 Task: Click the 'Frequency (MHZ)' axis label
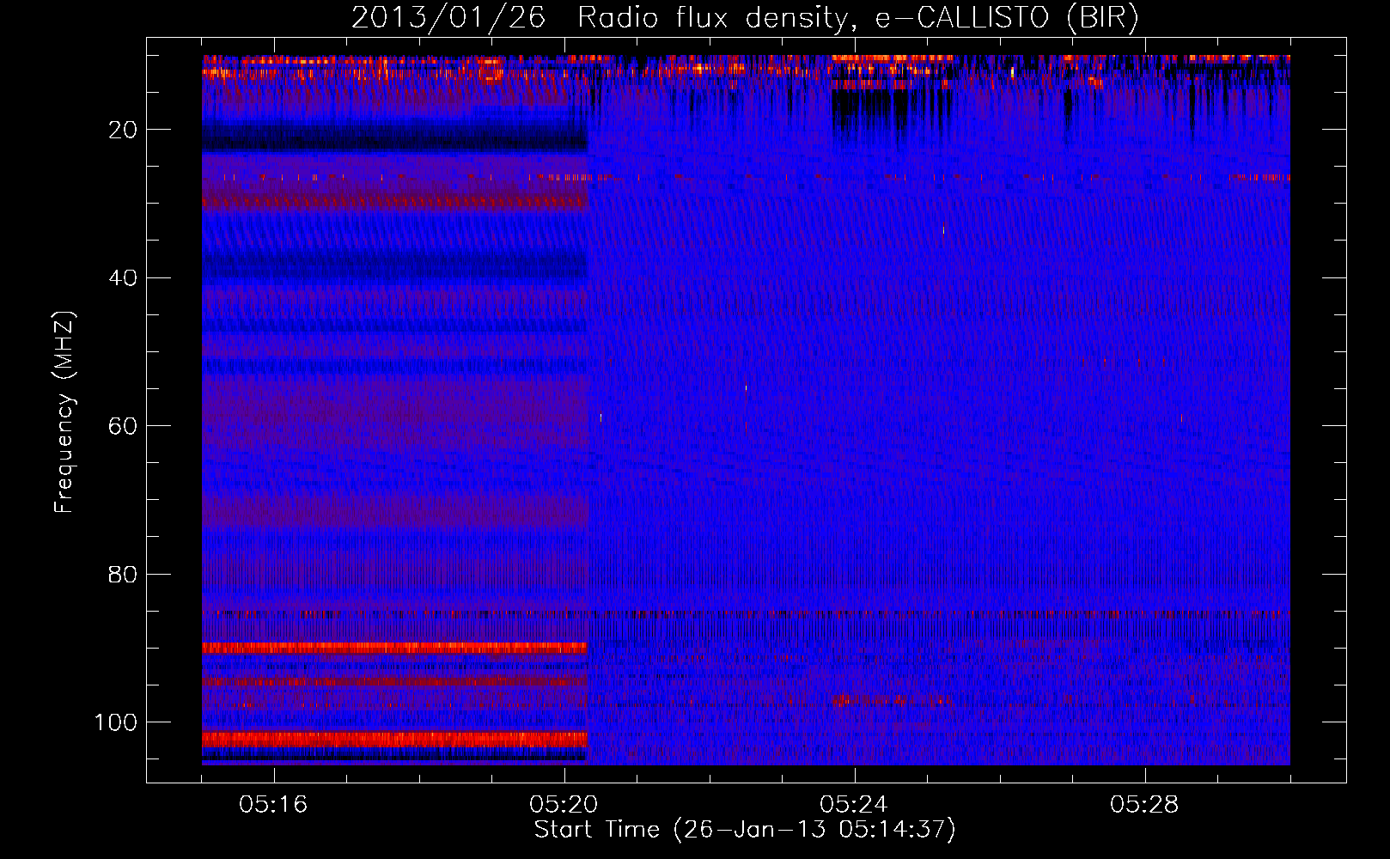pos(64,411)
